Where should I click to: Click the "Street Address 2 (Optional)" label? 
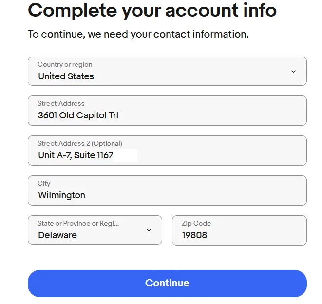pyautogui.click(x=80, y=143)
